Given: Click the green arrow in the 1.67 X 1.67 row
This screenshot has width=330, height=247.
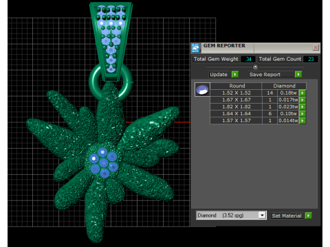Looking at the screenshot, I should click(302, 99).
